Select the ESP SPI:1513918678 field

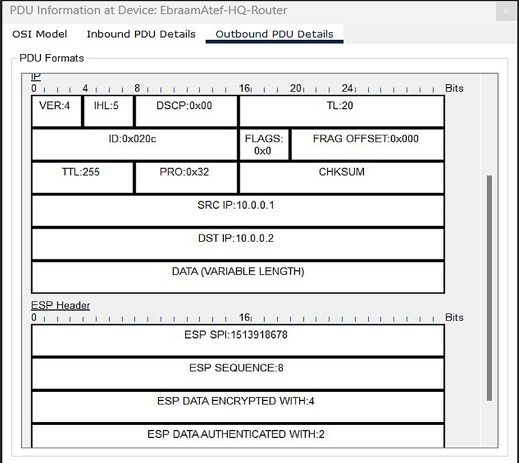[x=238, y=340]
